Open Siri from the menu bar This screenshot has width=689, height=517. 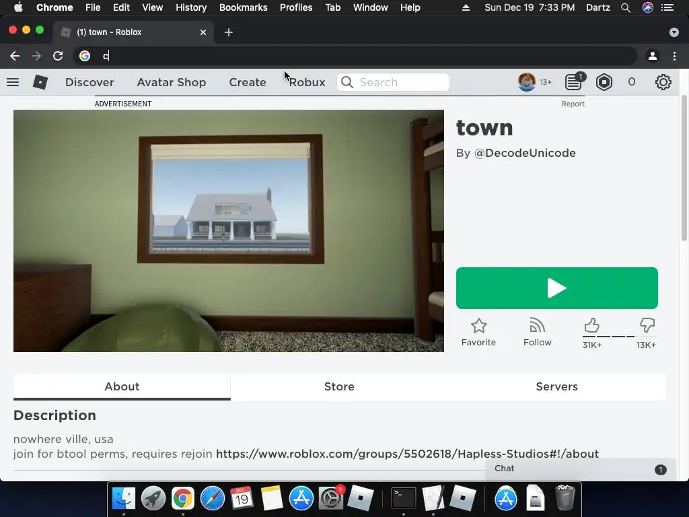(648, 7)
